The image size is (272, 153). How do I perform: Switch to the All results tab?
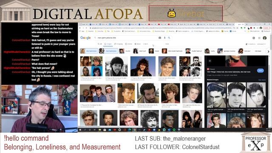pyautogui.click(x=100, y=44)
